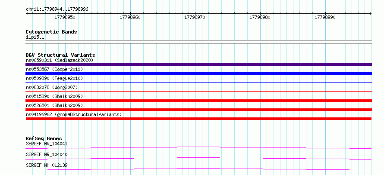Open variant nsv553567 (Cooper2011) label

[x=54, y=69]
